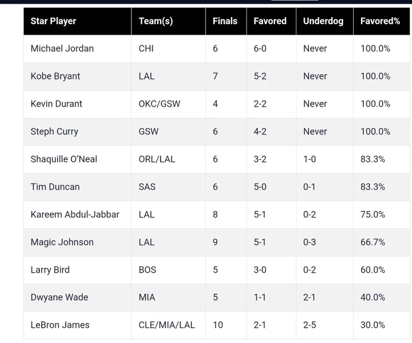The width and height of the screenshot is (412, 343).
Task: Click the Underdog column header
Action: 325,21
